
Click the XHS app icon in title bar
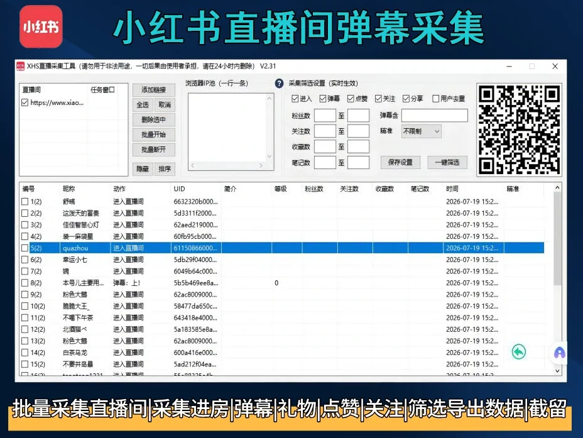coord(21,66)
